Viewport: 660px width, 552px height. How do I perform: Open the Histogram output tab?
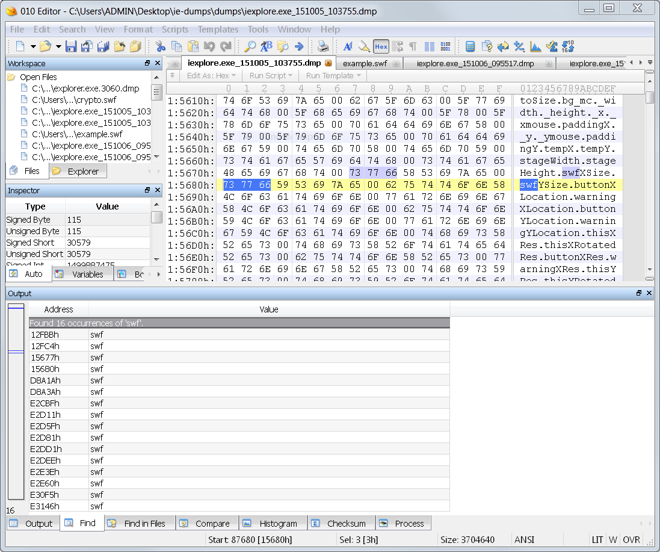(273, 524)
